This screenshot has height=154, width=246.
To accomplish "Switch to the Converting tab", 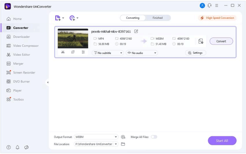I will coord(133,18).
